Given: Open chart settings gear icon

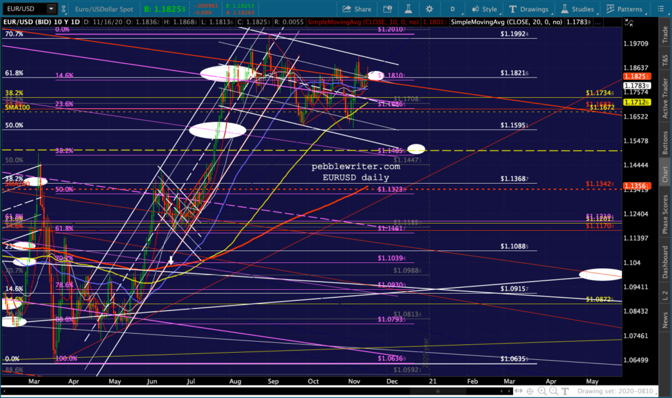Looking at the screenshot, I should [429, 9].
